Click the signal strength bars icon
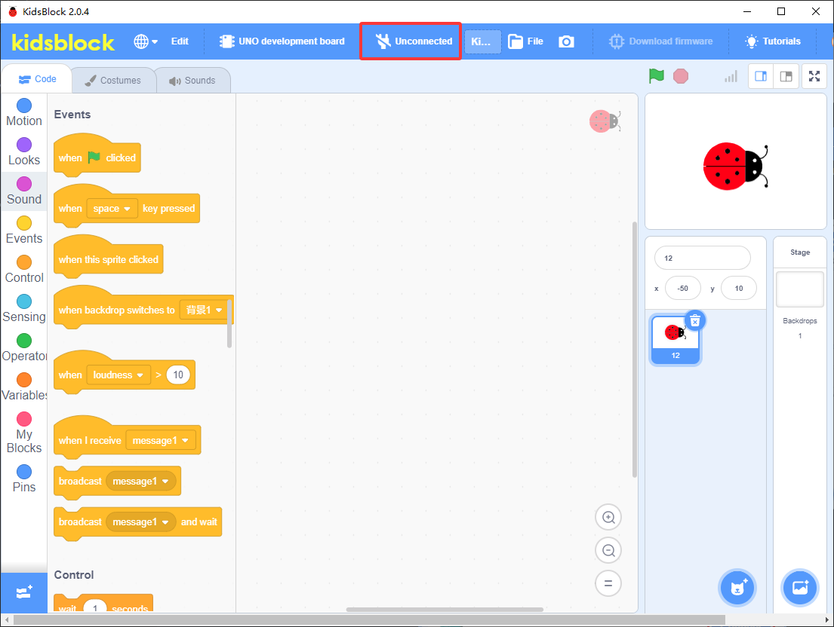Viewport: 834px width, 627px height. point(731,76)
